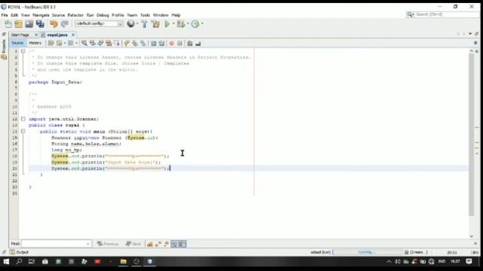The image size is (483, 271).
Task: Toggle Regular Expression in Find bar
Action: point(166,244)
